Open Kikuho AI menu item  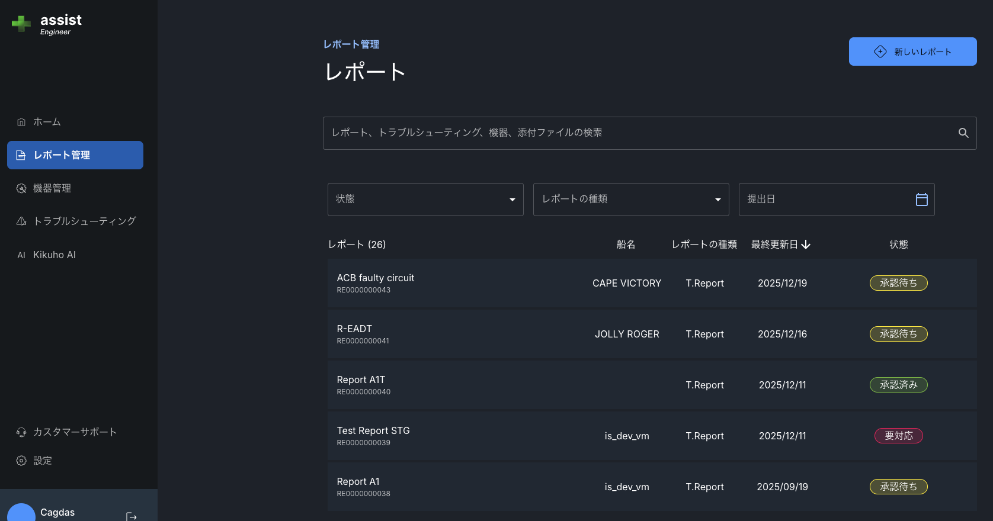[75, 255]
